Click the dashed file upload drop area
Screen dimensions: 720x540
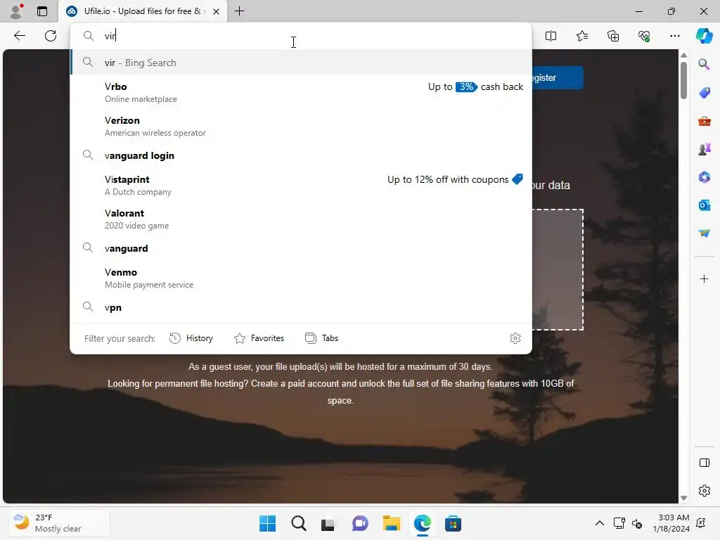pos(558,269)
